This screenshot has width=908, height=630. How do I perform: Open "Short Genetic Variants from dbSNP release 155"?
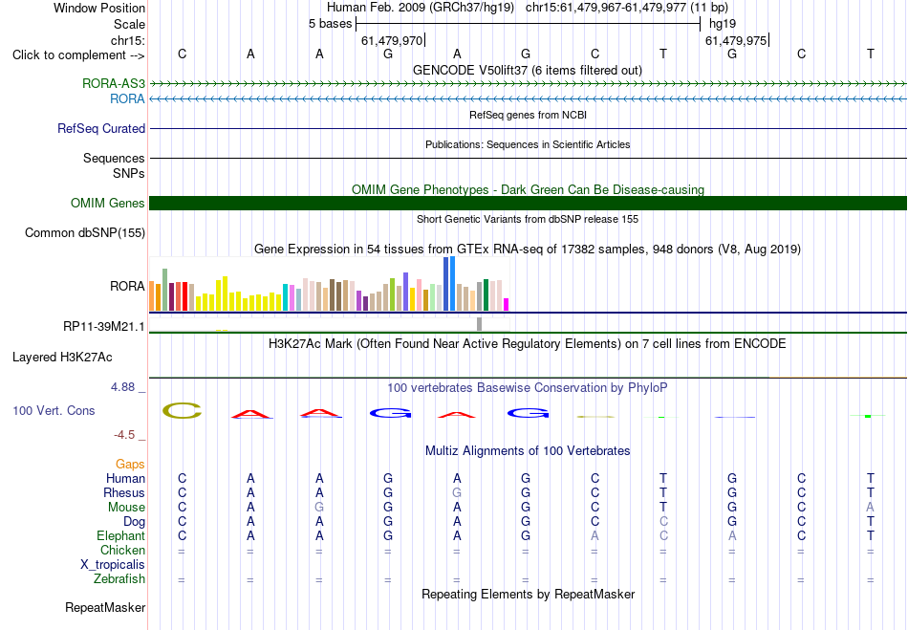[x=528, y=219]
